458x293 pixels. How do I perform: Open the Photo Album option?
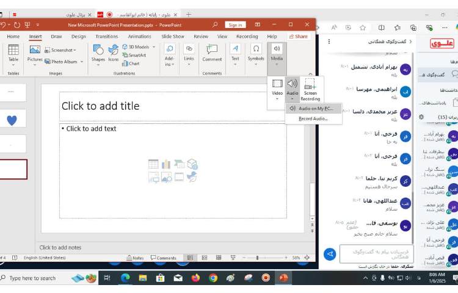pos(64,62)
